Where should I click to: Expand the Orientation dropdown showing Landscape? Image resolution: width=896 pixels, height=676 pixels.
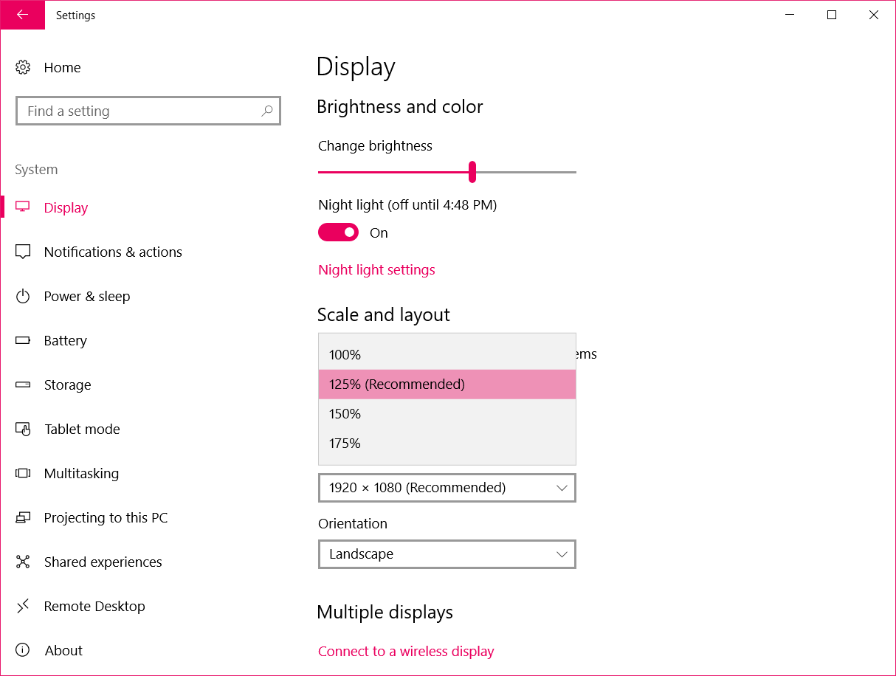[x=447, y=554]
